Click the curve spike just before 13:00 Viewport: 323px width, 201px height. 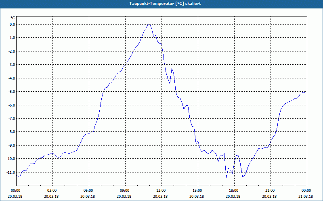coord(172,68)
